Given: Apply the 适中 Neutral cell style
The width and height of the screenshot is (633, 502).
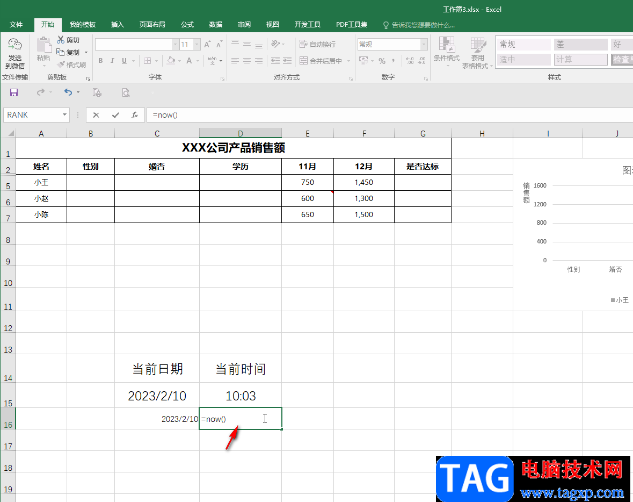Looking at the screenshot, I should (523, 60).
